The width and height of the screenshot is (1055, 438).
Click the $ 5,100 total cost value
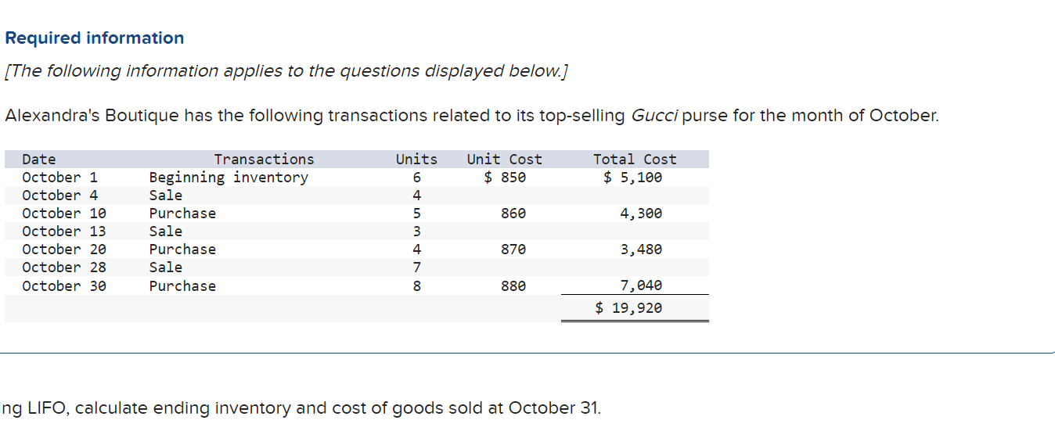point(632,178)
